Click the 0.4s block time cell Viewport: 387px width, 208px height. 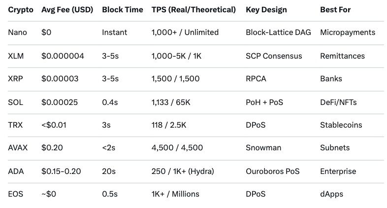[110, 102]
